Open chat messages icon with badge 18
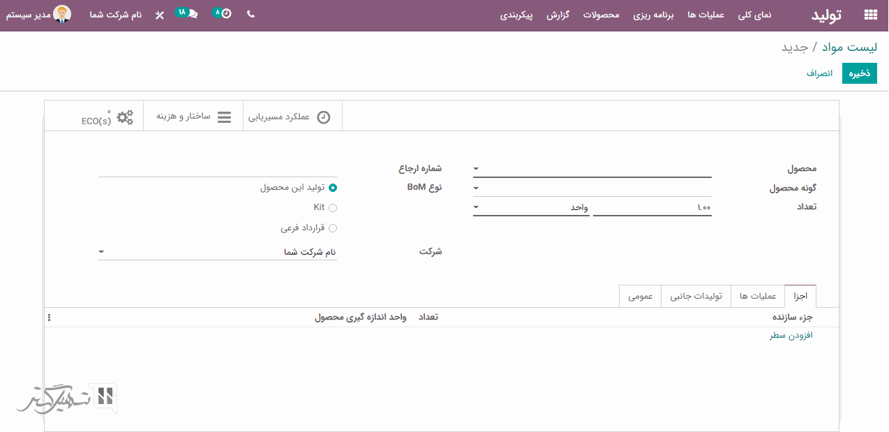Screen dimensions: 889x432 191,14
